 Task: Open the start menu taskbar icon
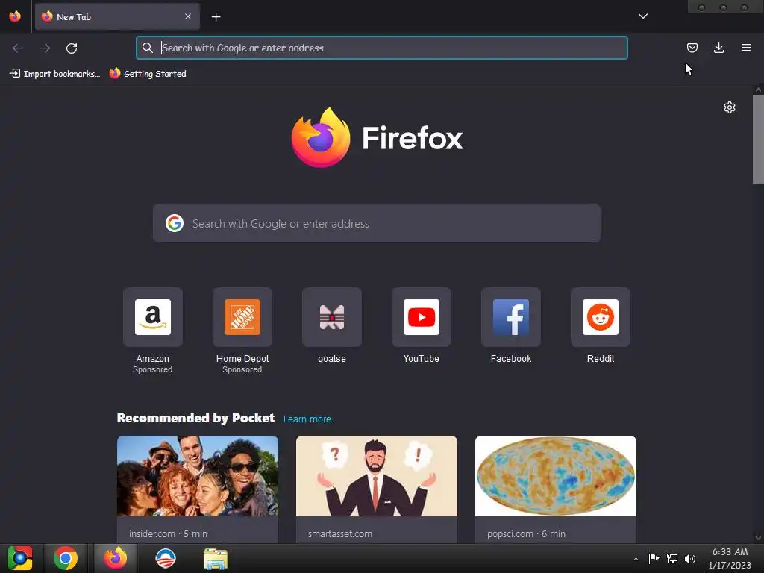click(20, 558)
